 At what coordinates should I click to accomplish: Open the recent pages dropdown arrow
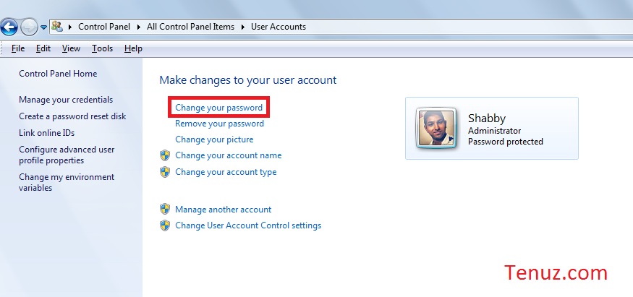(x=43, y=27)
